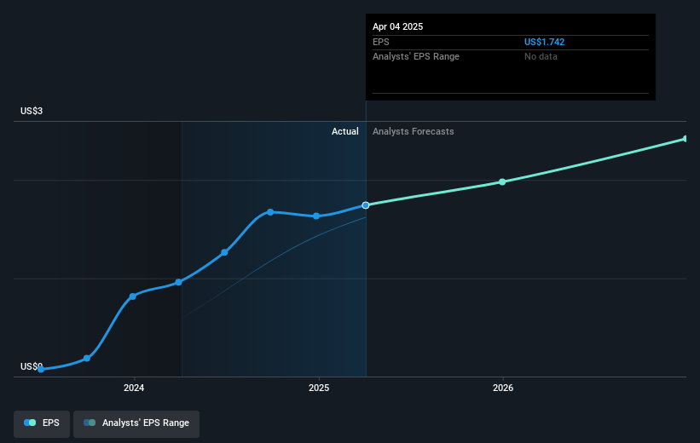Click the 2026 x-axis label
This screenshot has width=700, height=443.
(503, 388)
